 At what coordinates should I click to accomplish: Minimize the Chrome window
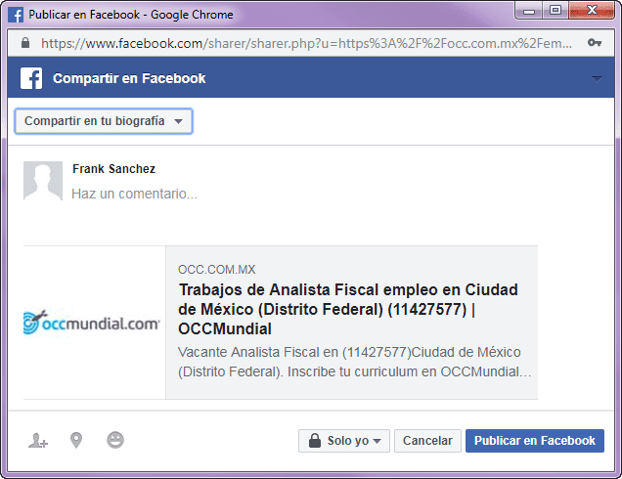coord(529,11)
